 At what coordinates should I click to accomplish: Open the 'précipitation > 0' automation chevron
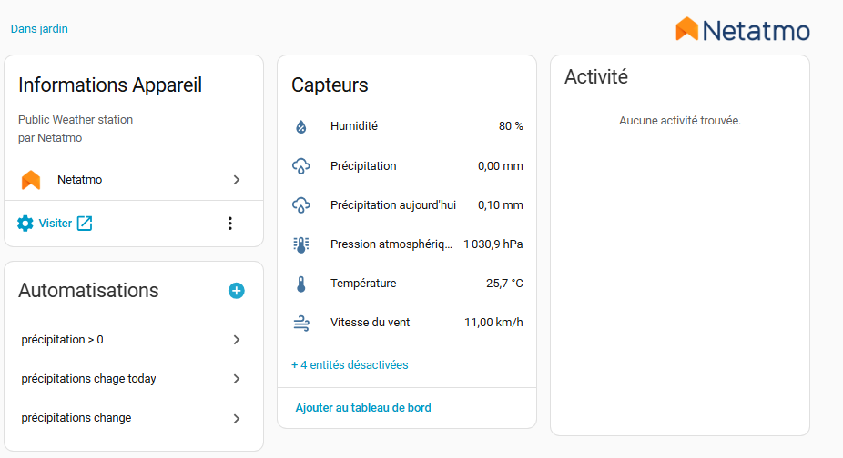pyautogui.click(x=237, y=339)
